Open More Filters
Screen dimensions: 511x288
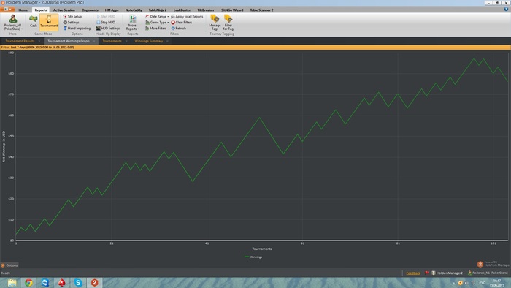point(156,28)
